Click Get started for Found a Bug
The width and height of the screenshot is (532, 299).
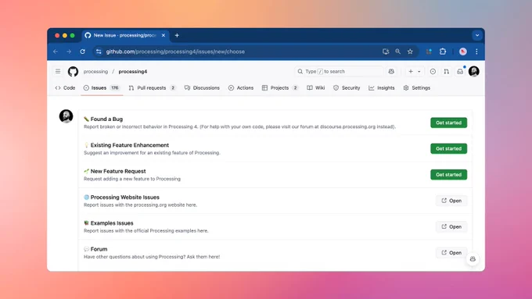448,123
